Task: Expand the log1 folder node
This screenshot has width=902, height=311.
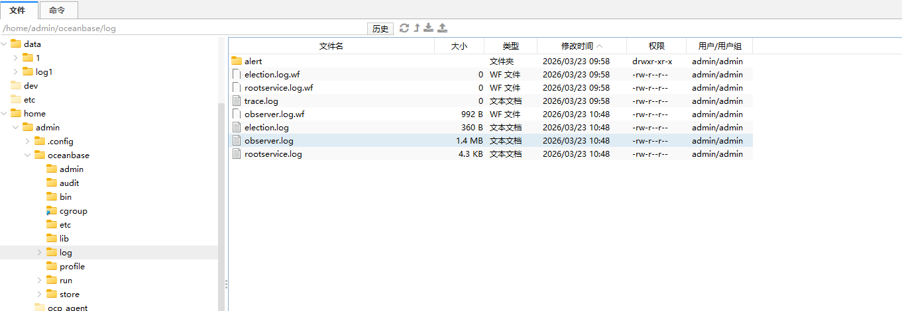Action: click(x=16, y=71)
